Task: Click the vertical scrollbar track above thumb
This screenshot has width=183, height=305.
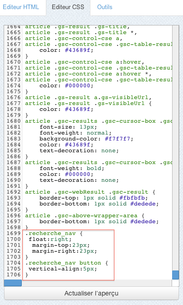Action: pos(175,148)
